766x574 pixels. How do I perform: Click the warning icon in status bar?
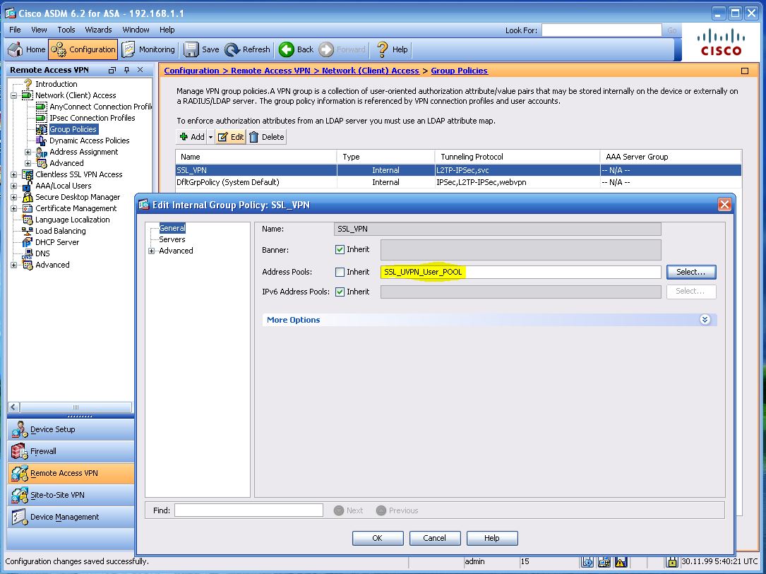[x=621, y=562]
